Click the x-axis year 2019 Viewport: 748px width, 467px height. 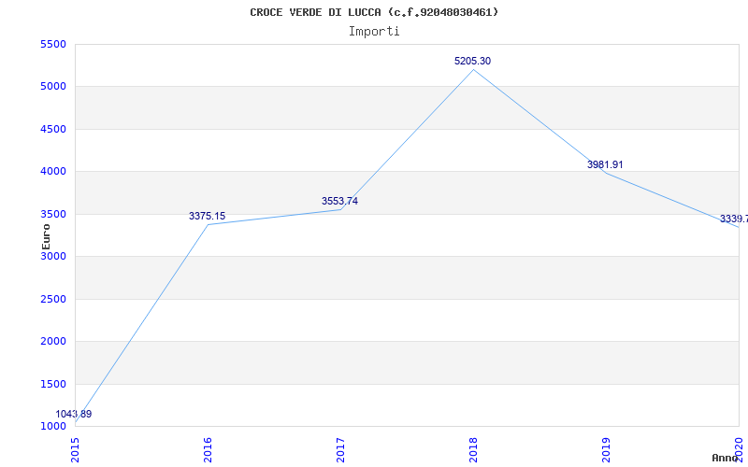[605, 450]
